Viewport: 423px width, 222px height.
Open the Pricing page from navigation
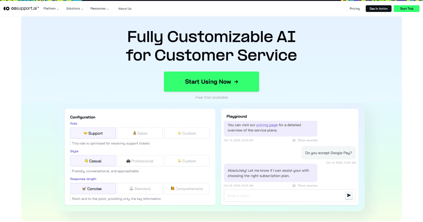point(355,8)
